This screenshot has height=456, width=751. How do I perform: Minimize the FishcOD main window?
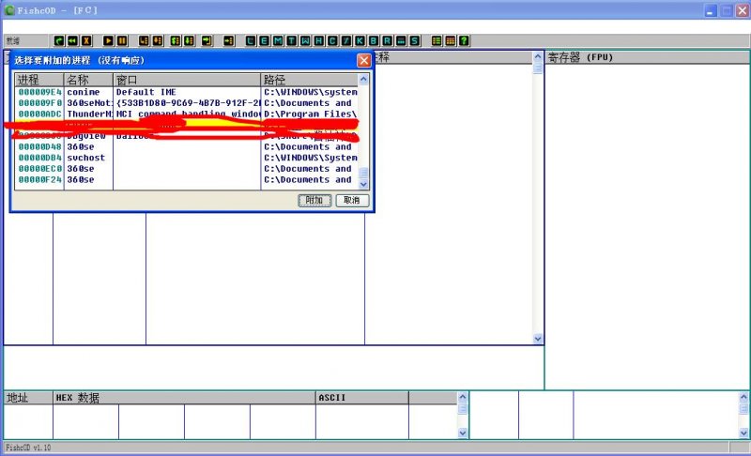pyautogui.click(x=711, y=11)
